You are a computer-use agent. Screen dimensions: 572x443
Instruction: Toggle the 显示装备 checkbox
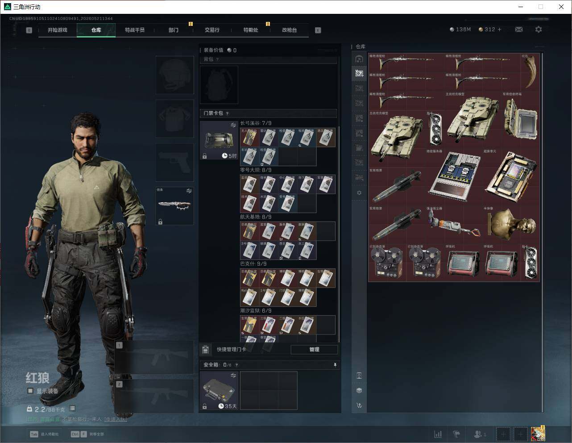point(30,391)
